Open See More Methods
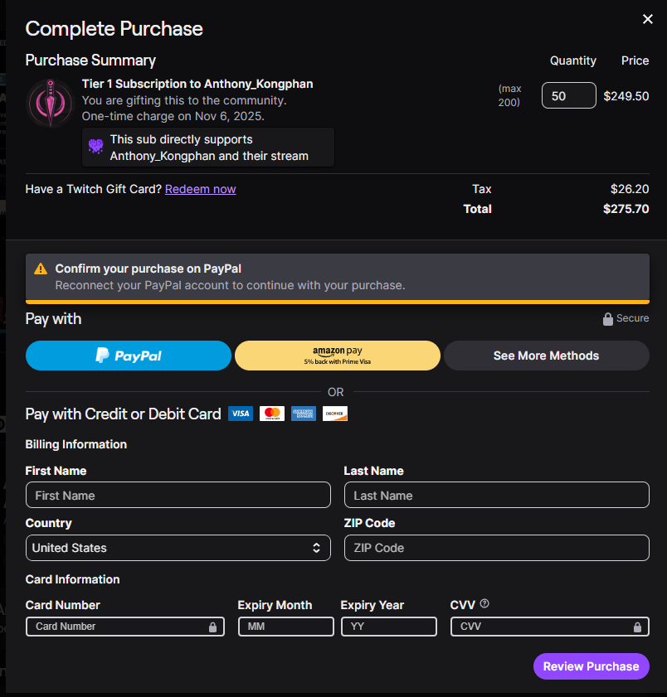The height and width of the screenshot is (697, 667). point(547,356)
